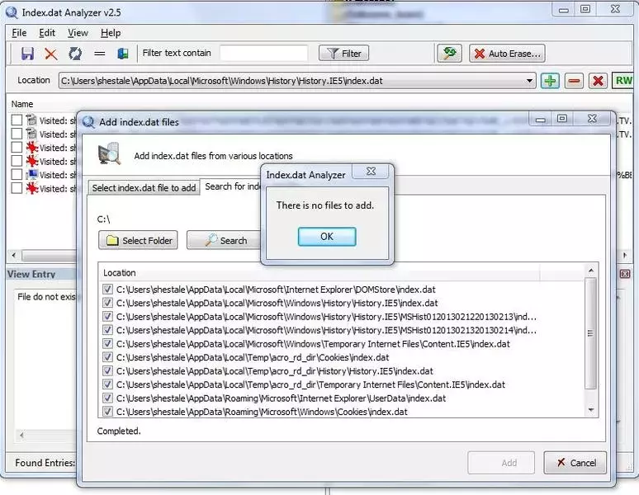Check the second Visited entry checkbox
The width and height of the screenshot is (639, 495).
17,134
